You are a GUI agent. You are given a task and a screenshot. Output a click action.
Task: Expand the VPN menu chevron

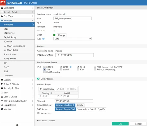point(33,93)
